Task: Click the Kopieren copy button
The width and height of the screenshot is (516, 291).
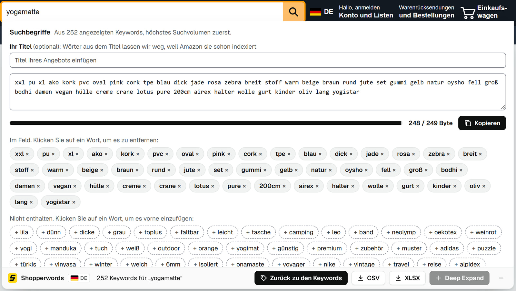Action: point(482,123)
